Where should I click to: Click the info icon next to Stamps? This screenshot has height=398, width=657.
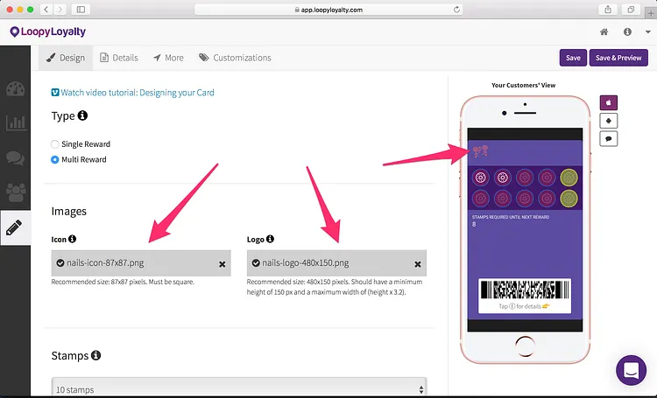click(96, 355)
